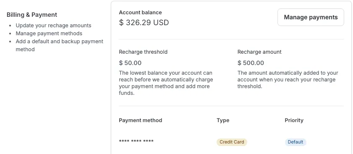Click the Billing & Payment heading
This screenshot has width=353, height=154.
[x=32, y=15]
